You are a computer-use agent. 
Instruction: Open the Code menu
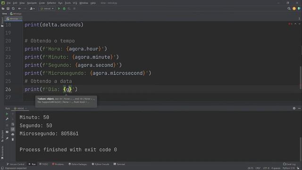(x=42, y=3)
